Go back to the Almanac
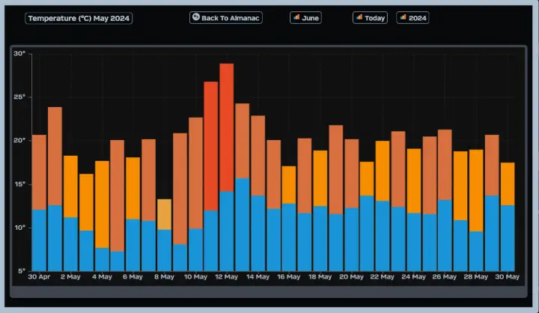This screenshot has width=539, height=313. pyautogui.click(x=226, y=17)
